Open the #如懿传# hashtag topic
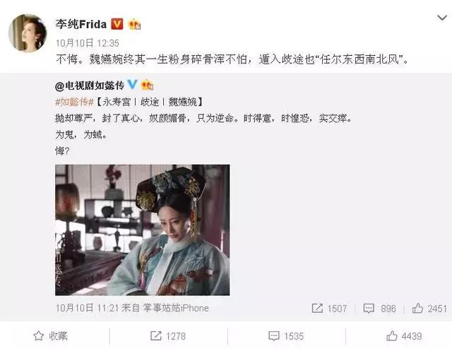Viewport: 452px width, 349px height. [74, 102]
